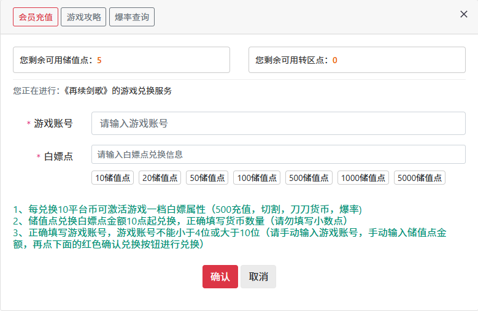478x311 pixels.
Task: Click the 您剩余可用储值点 balance box
Action: point(121,60)
